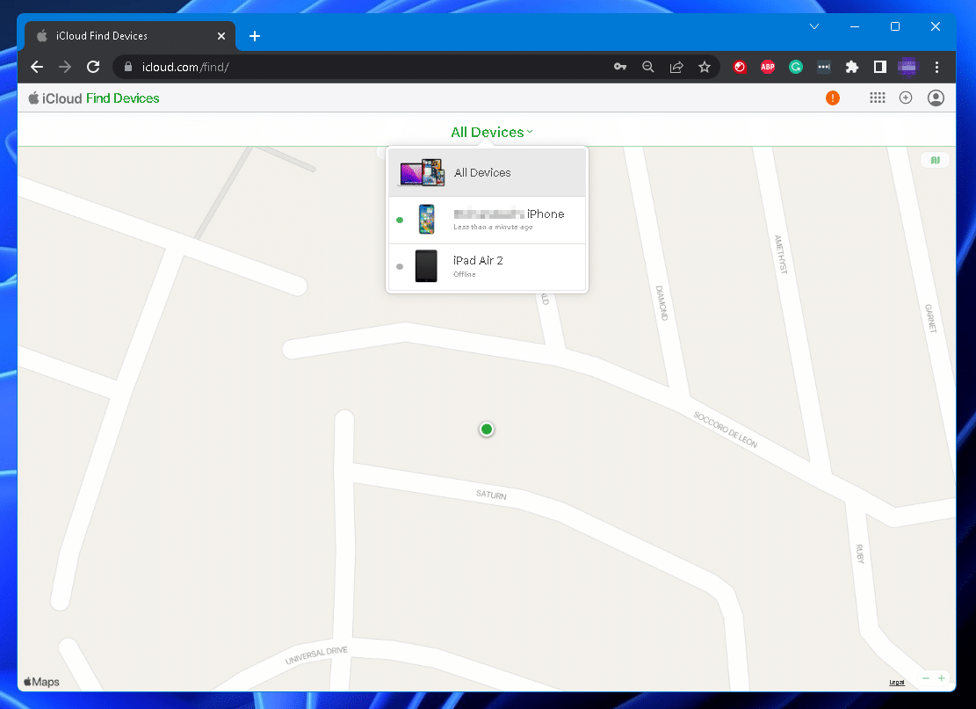
Task: Collapse the All Devices dropdown header
Action: click(x=492, y=132)
